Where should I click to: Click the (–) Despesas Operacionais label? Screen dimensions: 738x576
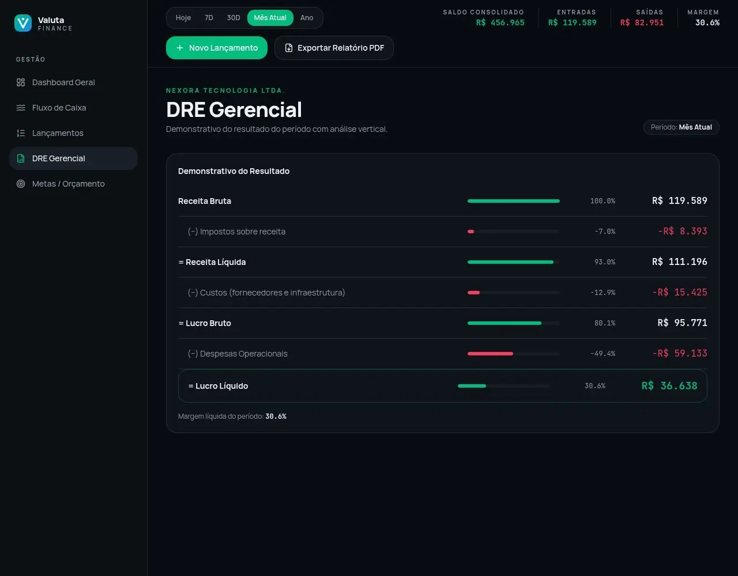point(238,354)
